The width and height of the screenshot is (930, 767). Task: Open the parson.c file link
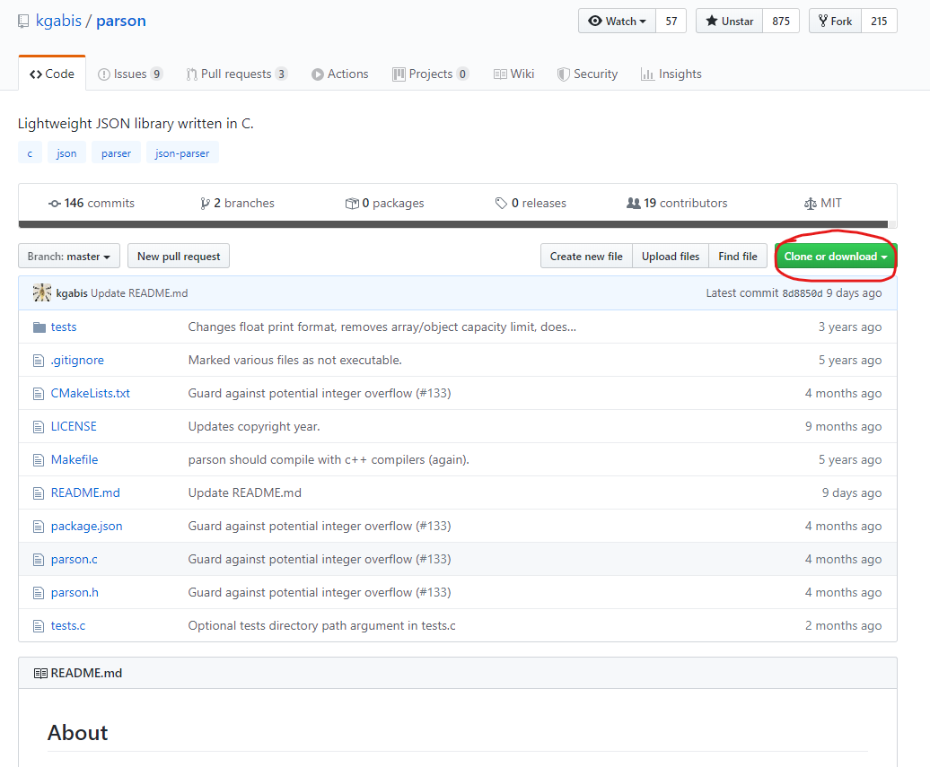click(x=75, y=560)
